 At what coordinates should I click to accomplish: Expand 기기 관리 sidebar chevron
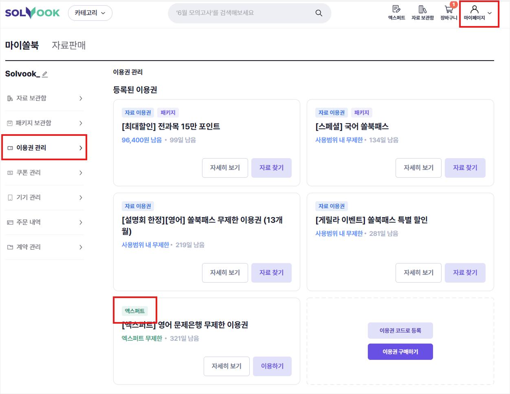81,198
